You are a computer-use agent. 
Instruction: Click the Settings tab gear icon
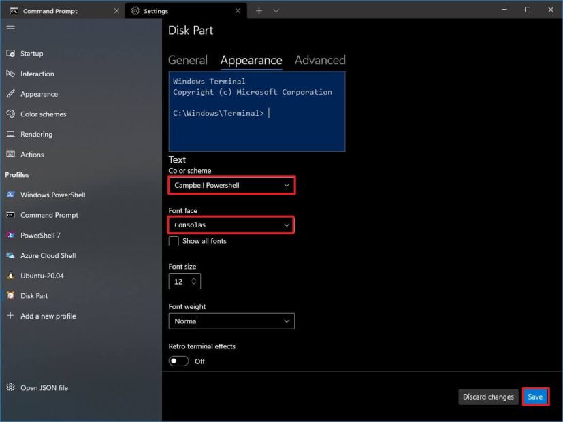point(135,11)
